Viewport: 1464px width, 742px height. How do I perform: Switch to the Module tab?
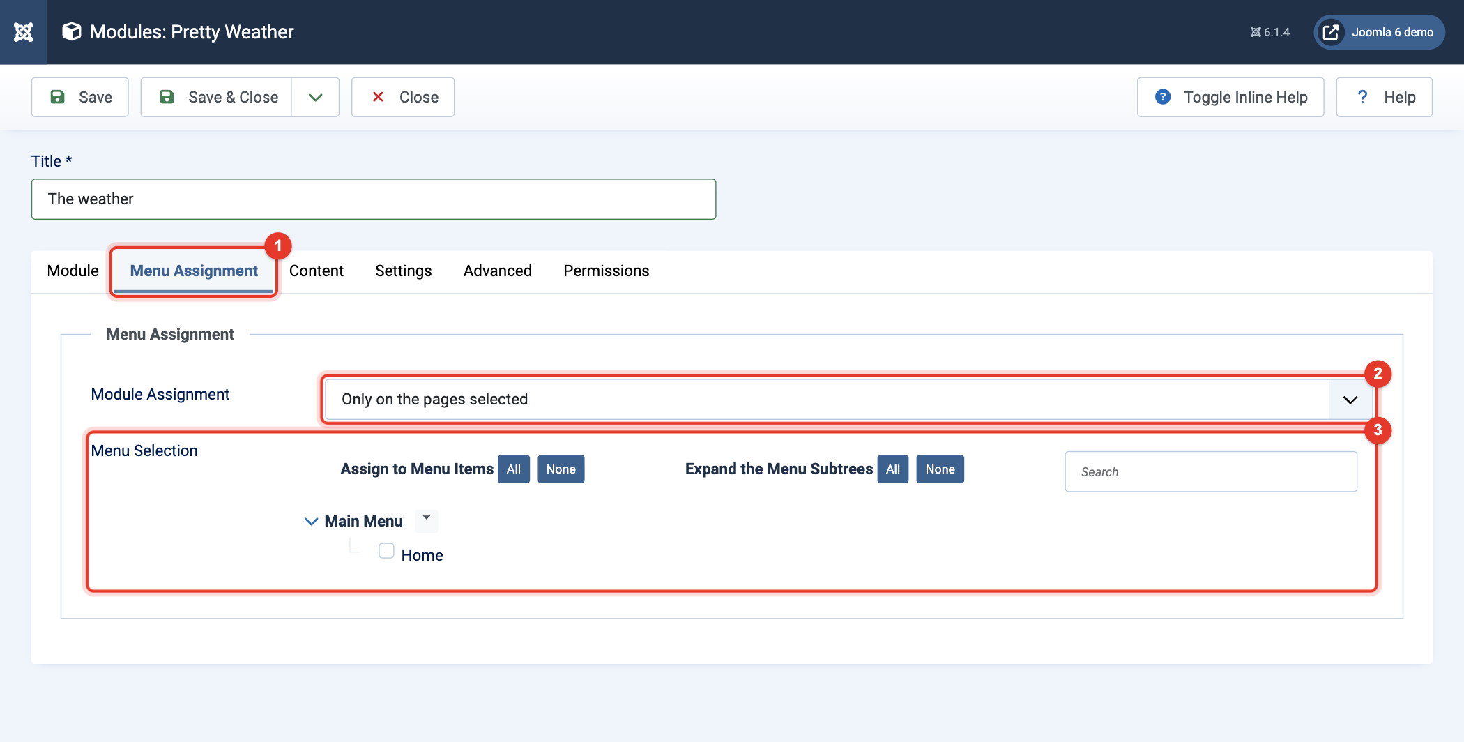[x=73, y=271]
